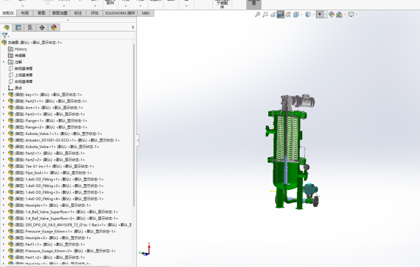The width and height of the screenshot is (420, 267).
Task: Open the Dynamic Annotation Views tool
Action: pos(288,15)
